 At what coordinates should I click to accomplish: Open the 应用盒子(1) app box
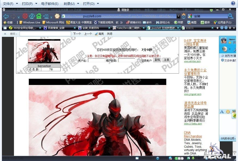click(223, 23)
